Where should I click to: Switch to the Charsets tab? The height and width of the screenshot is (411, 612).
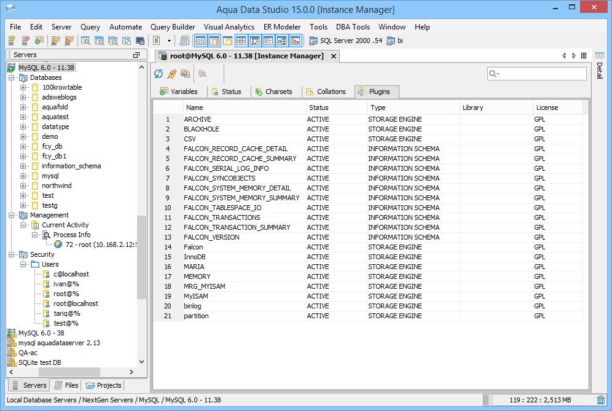(x=274, y=92)
